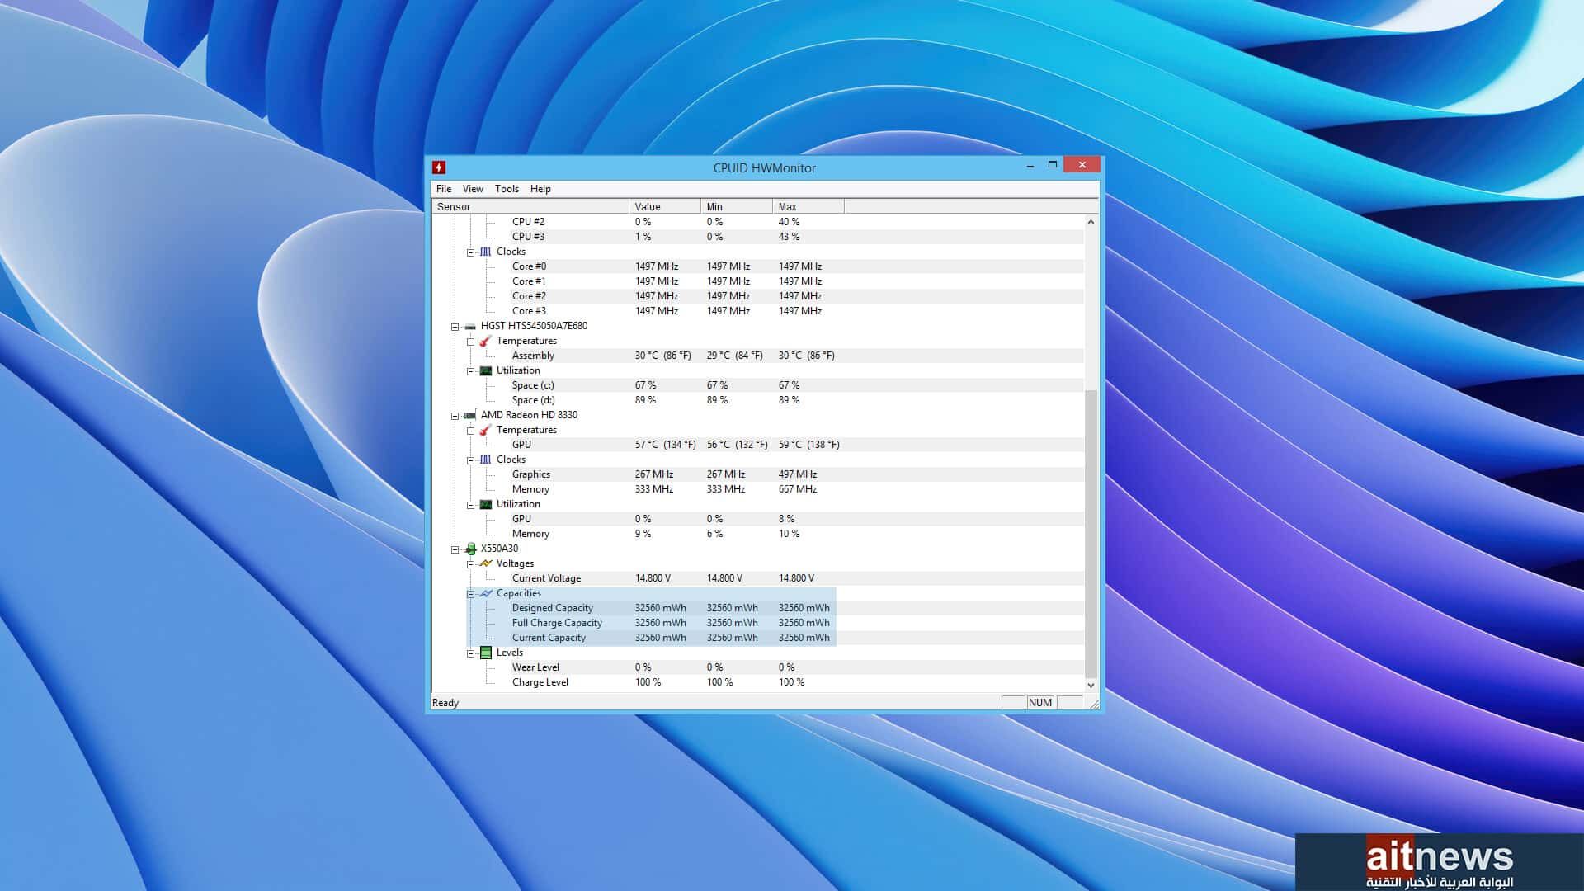The height and width of the screenshot is (891, 1584).
Task: Click the scrollbar up arrow
Action: [x=1091, y=222]
